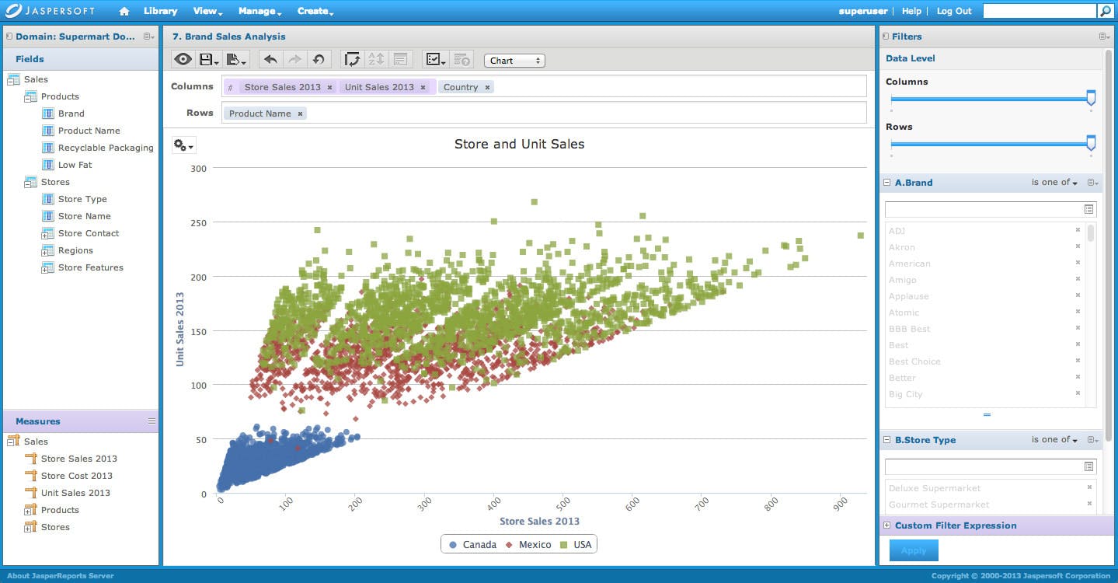Open chart options gear menu
Viewport: 1118px width, 583px height.
tap(183, 145)
